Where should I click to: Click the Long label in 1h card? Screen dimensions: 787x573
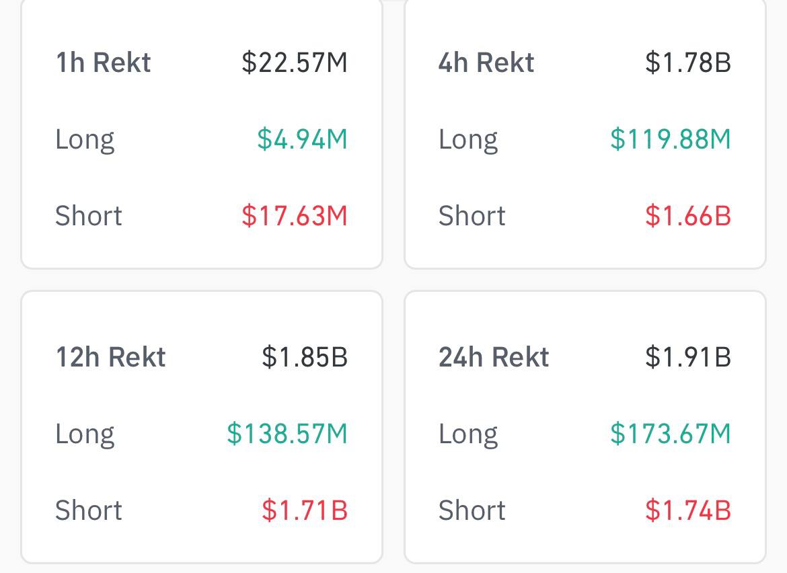pyautogui.click(x=85, y=140)
